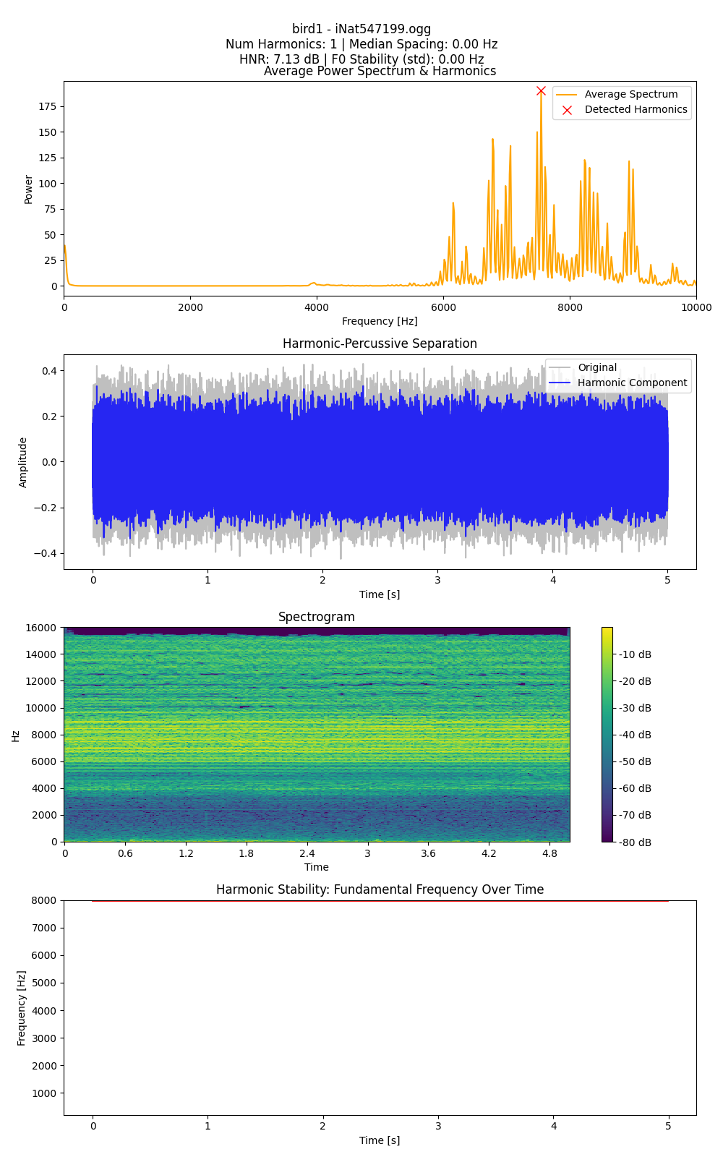Click the red Detected Harmonics X marker on the spectrum peak
The width and height of the screenshot is (723, 1157).
click(x=541, y=91)
